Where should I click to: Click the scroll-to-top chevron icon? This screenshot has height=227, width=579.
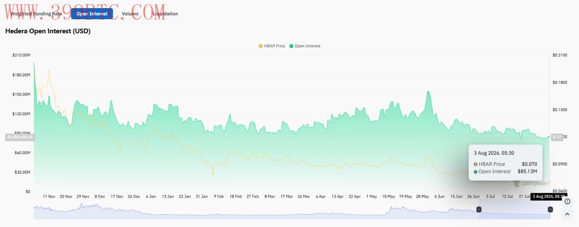pyautogui.click(x=567, y=214)
